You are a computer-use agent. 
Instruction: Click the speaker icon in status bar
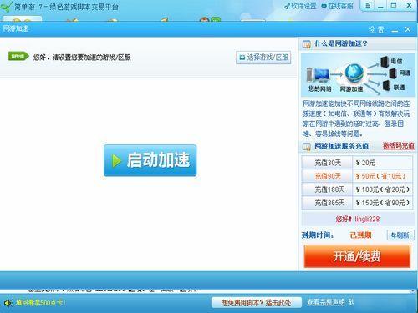8,303
